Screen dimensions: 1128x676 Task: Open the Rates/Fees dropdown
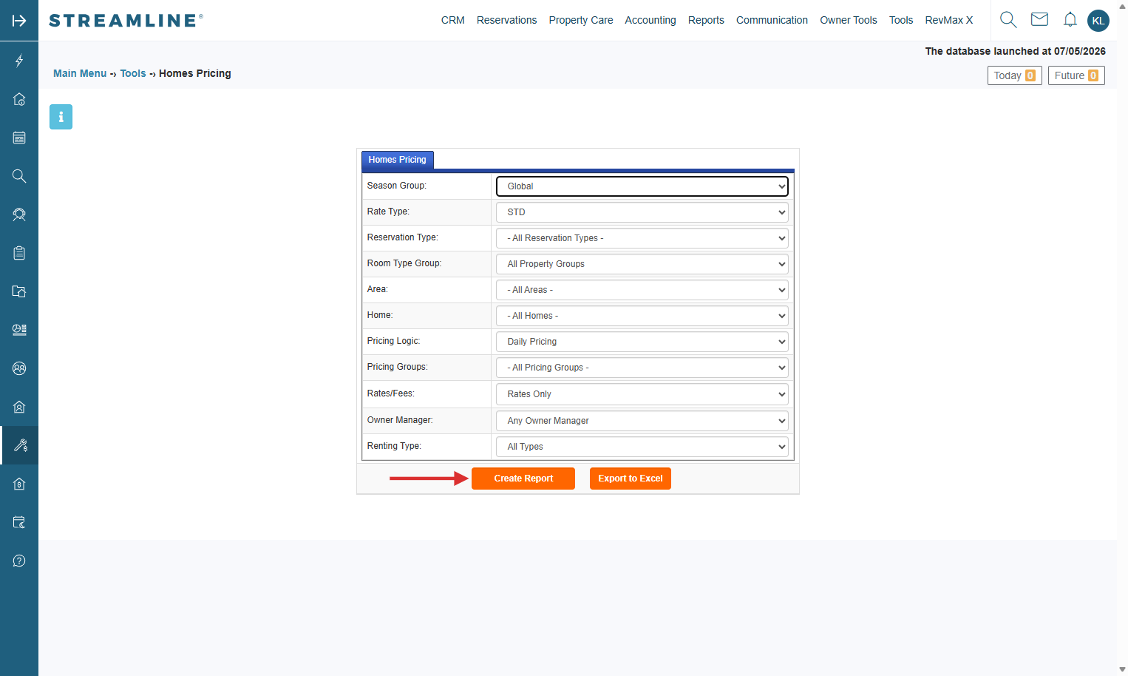(x=642, y=394)
